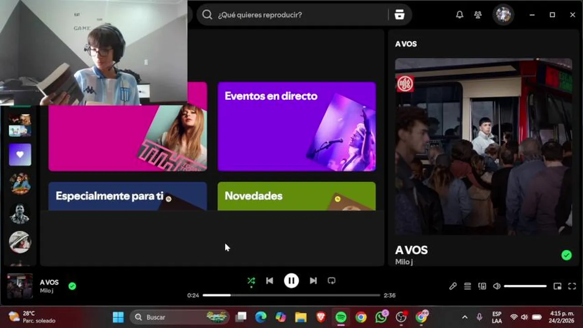
Task: Open Copilot from taskbar
Action: [x=281, y=317]
